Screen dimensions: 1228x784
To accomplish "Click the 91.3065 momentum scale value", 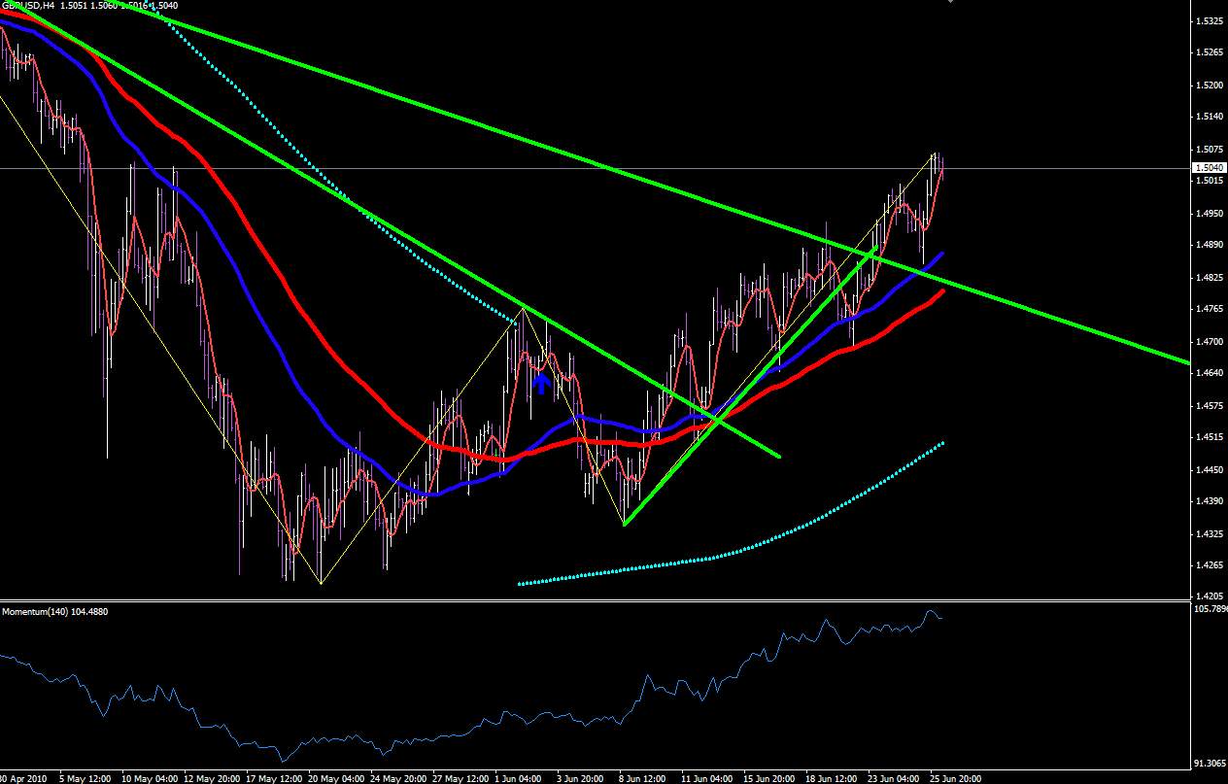I will [x=1211, y=763].
